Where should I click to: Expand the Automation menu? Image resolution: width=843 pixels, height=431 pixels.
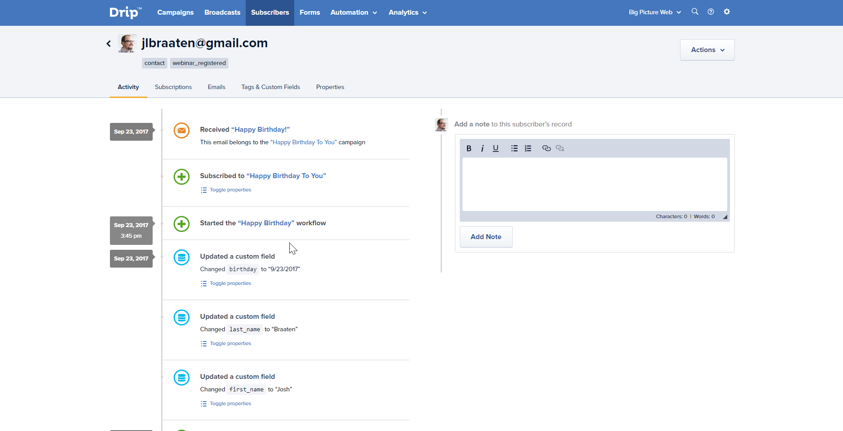354,12
